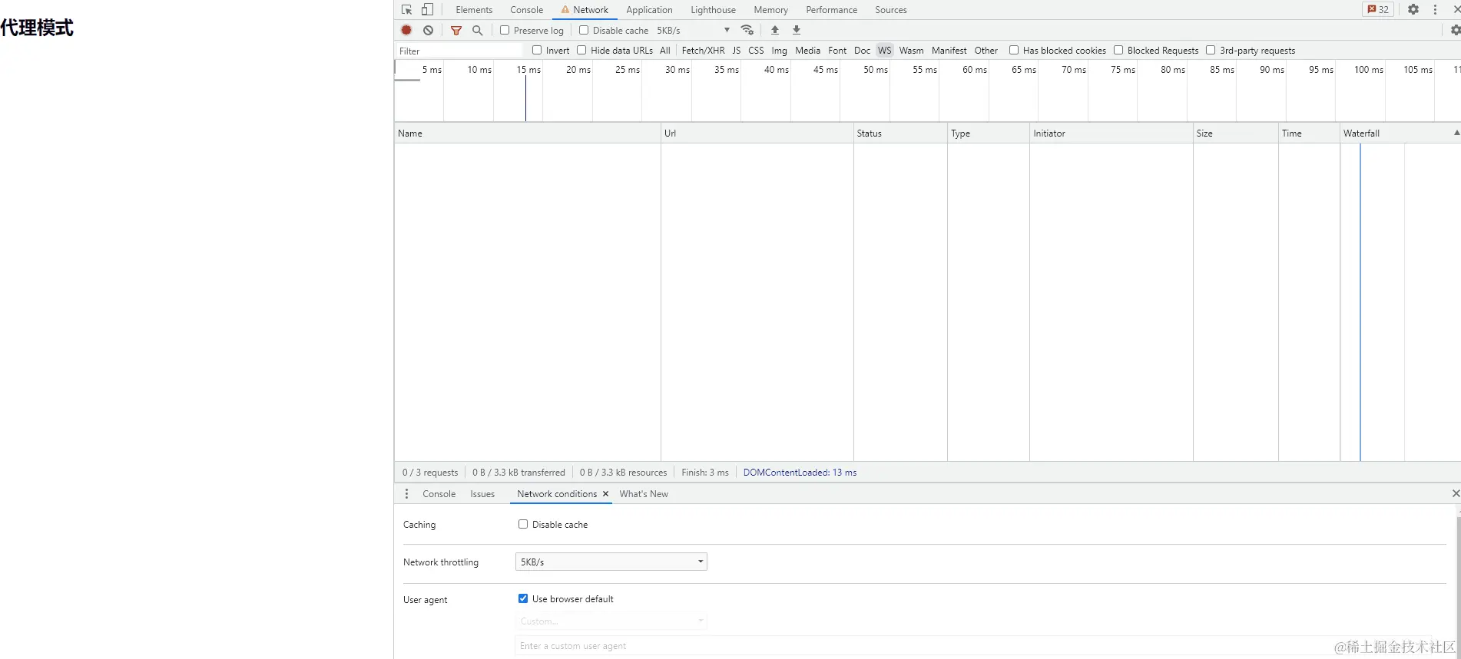The width and height of the screenshot is (1461, 659).
Task: Open network search with magnifier icon
Action: (x=477, y=30)
